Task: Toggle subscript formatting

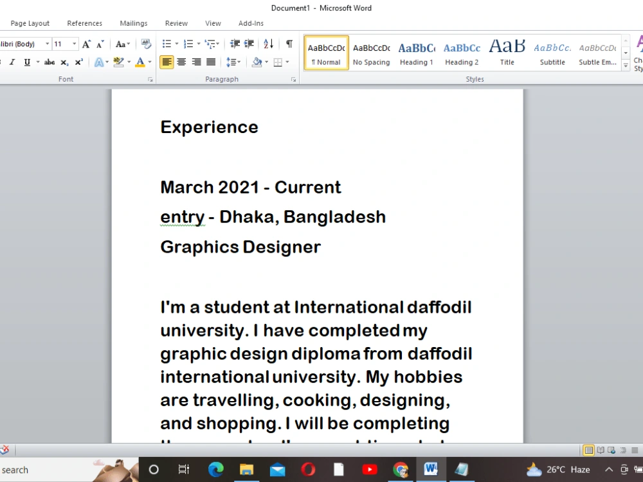Action: (x=64, y=62)
